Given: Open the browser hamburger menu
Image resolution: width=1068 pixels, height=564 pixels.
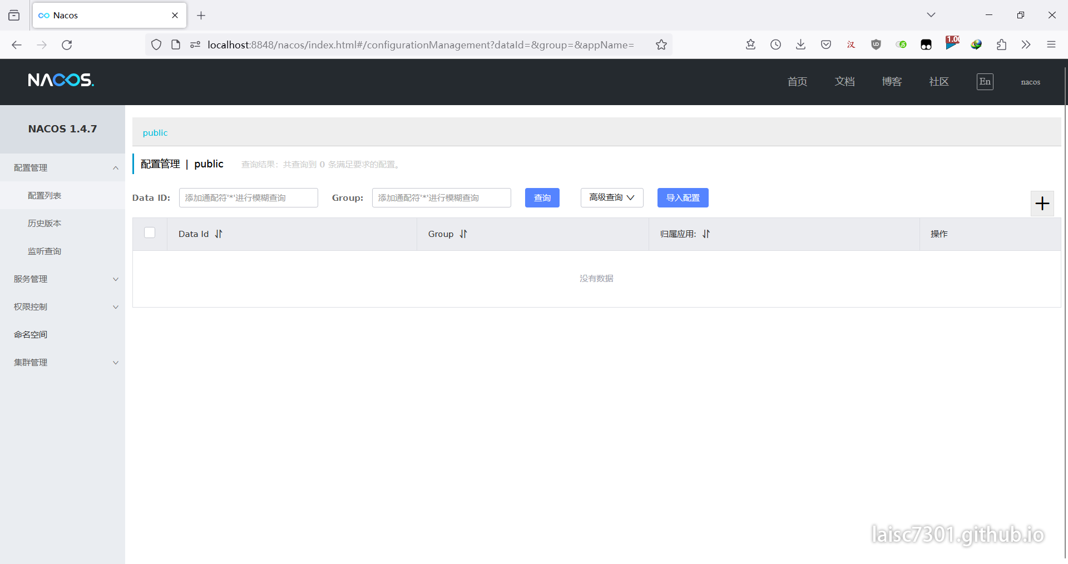Looking at the screenshot, I should coord(1051,44).
